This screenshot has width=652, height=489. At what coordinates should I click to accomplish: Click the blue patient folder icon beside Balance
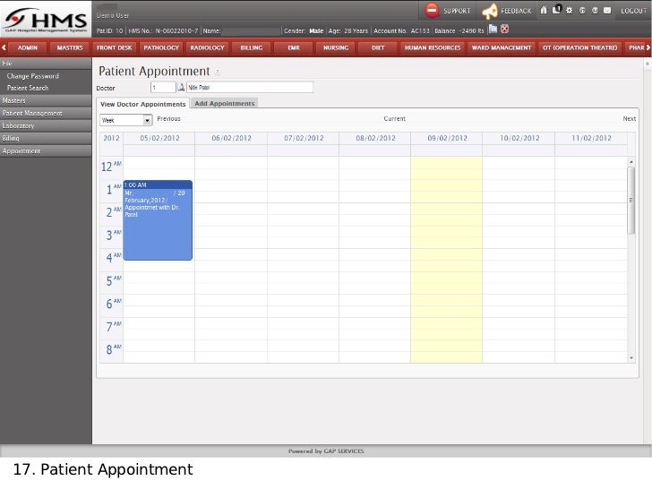493,29
